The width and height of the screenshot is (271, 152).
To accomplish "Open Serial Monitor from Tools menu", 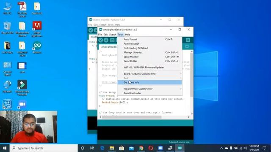I will pos(149,57).
